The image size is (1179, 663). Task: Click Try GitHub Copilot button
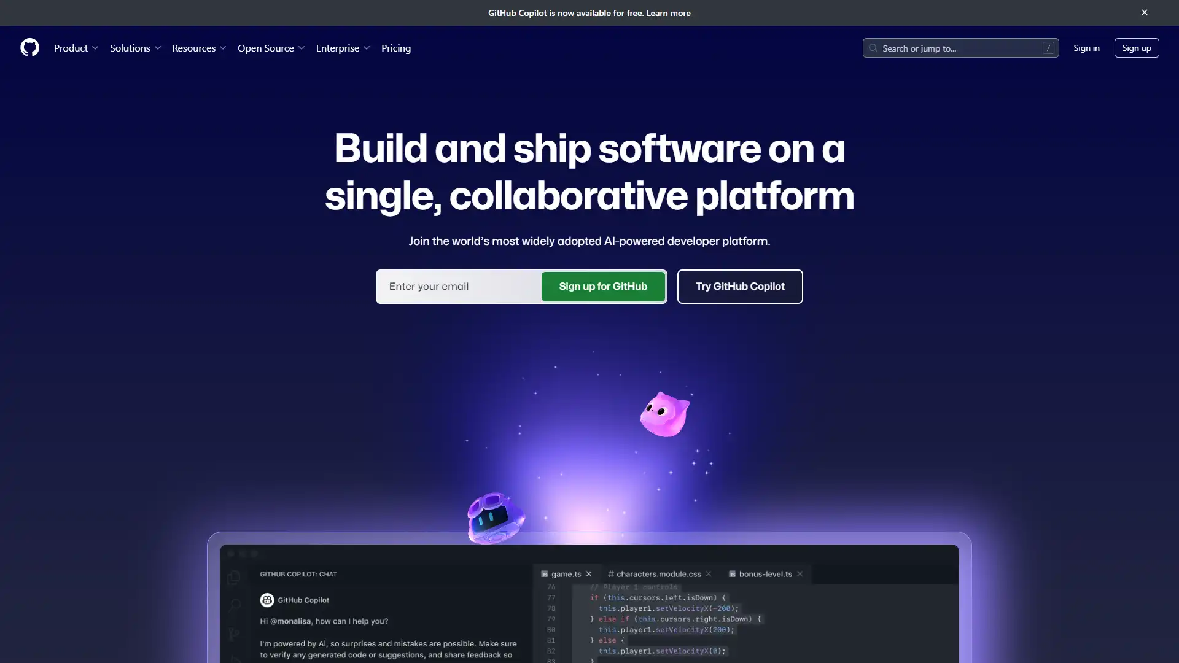739,285
